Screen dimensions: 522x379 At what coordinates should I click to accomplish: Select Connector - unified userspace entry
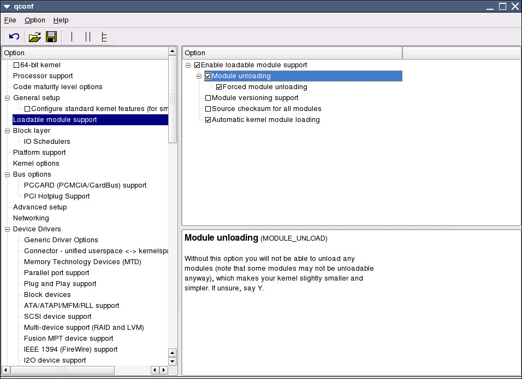[x=96, y=251]
